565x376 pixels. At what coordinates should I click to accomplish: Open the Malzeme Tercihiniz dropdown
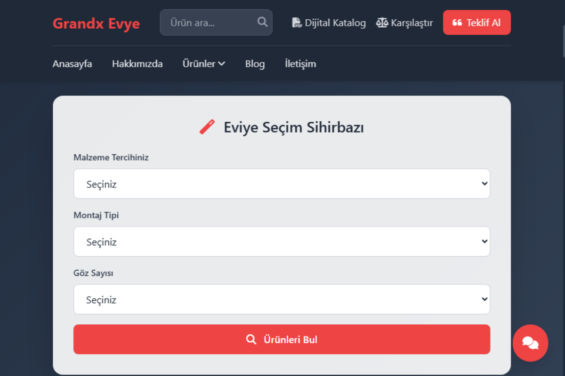[282, 184]
